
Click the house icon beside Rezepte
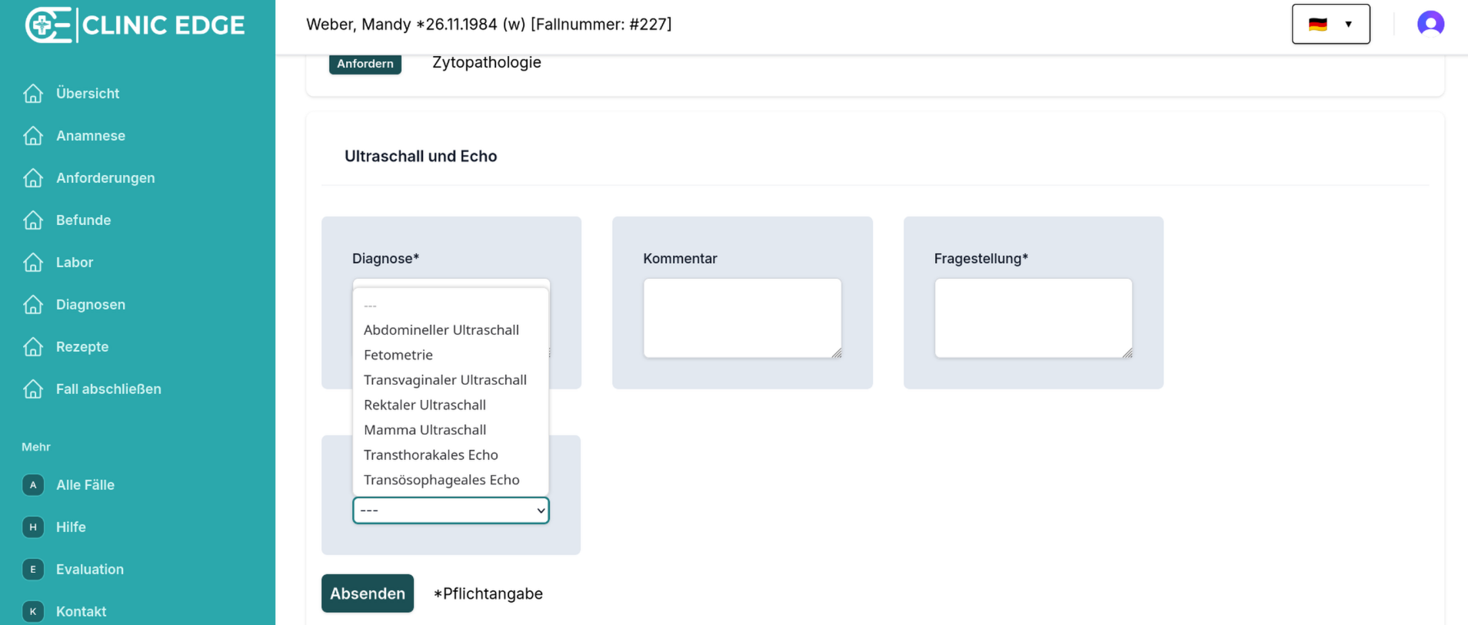[33, 347]
